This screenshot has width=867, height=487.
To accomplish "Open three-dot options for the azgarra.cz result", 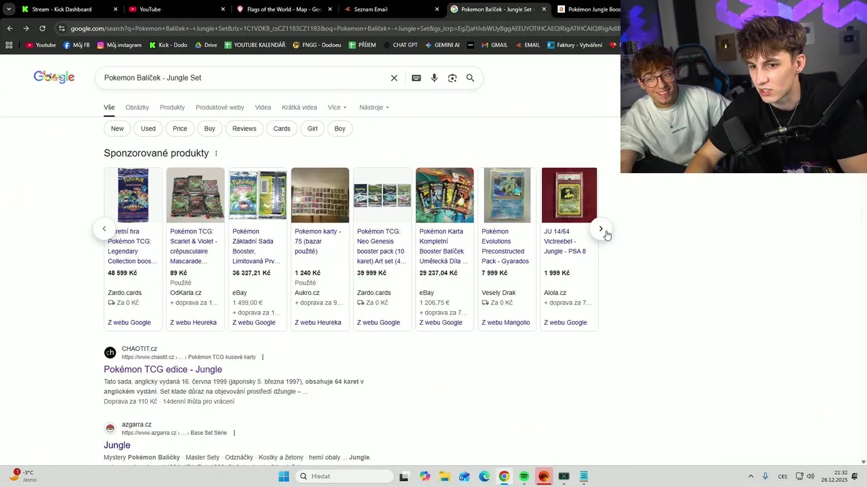I will tap(234, 433).
